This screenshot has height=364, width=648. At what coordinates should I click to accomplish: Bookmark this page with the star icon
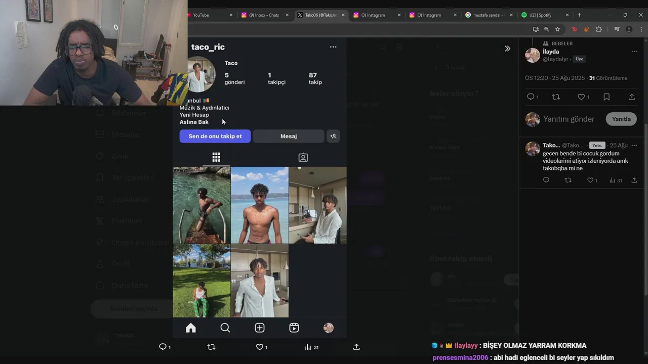pos(557,29)
